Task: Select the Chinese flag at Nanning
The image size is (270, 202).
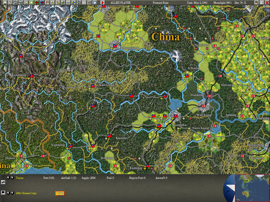Action: [x=71, y=146]
